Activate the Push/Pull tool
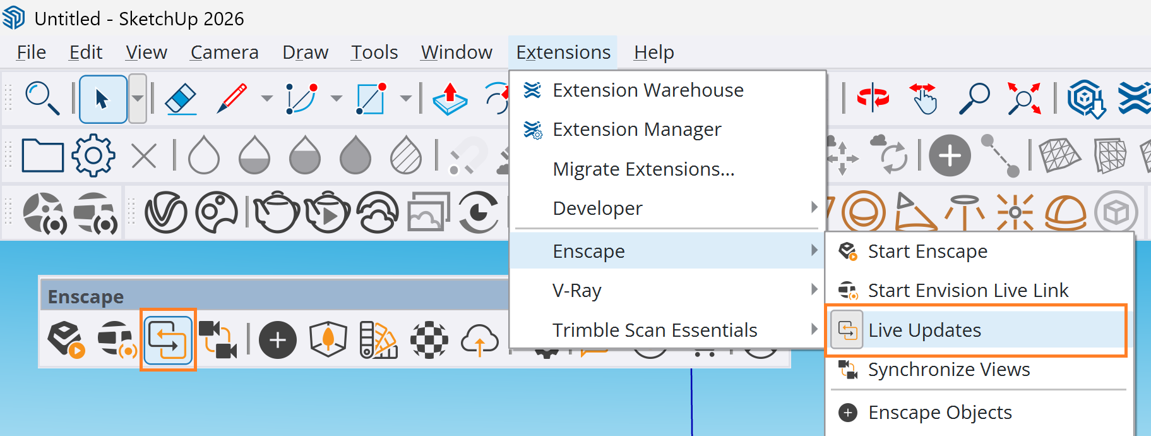 pyautogui.click(x=450, y=99)
